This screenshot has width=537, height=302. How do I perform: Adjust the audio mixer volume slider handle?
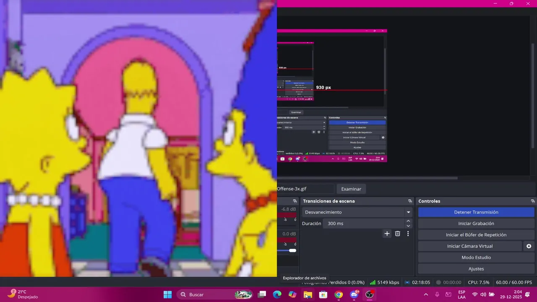(292, 250)
